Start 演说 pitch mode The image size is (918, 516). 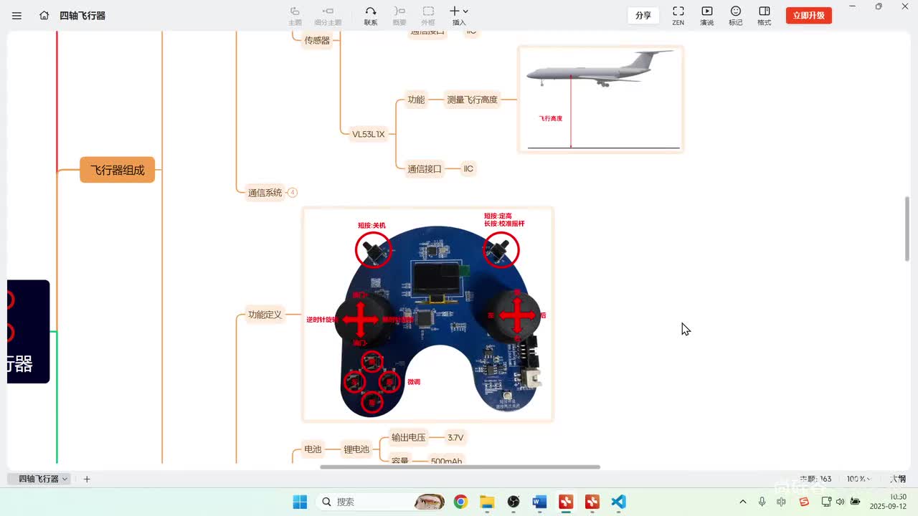(x=706, y=16)
